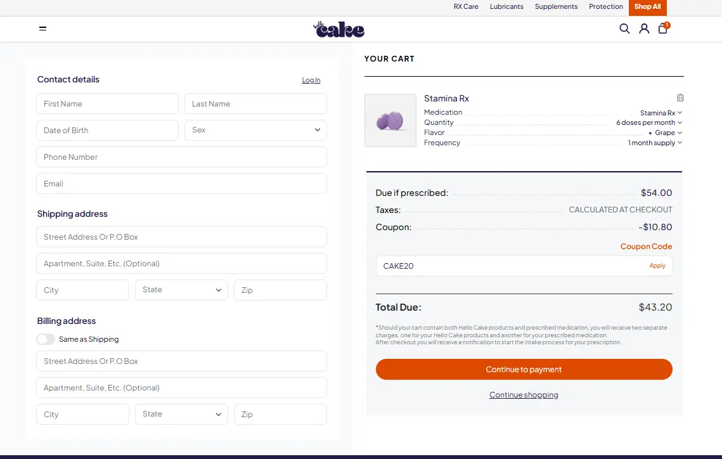The height and width of the screenshot is (459, 722).
Task: Change Quantity from 6 doses per month
Action: point(648,122)
